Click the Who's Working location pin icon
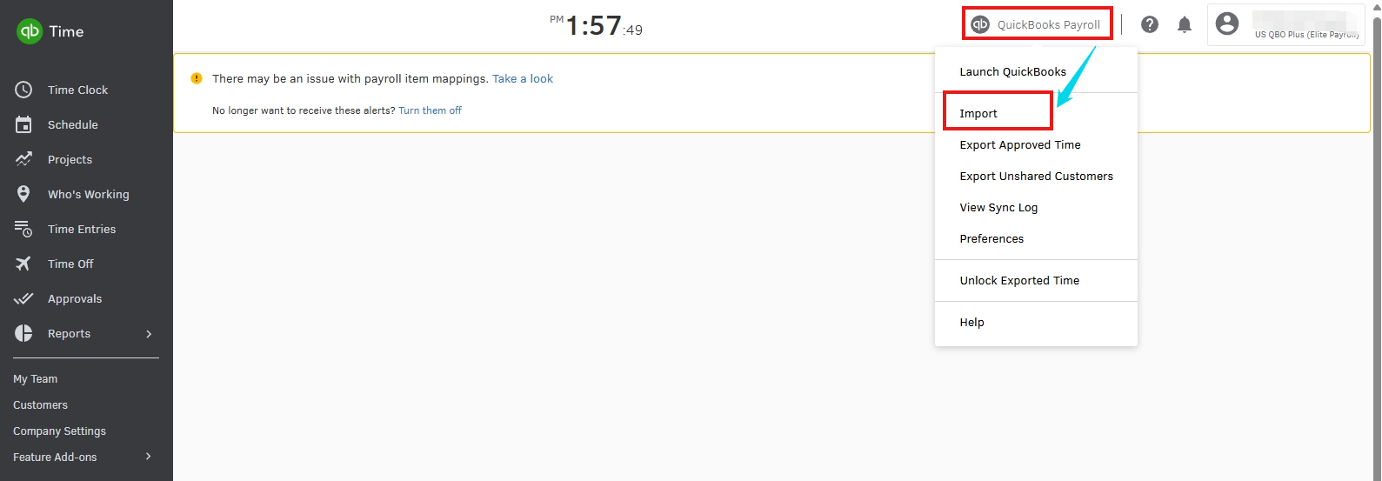The image size is (1382, 481). tap(23, 194)
